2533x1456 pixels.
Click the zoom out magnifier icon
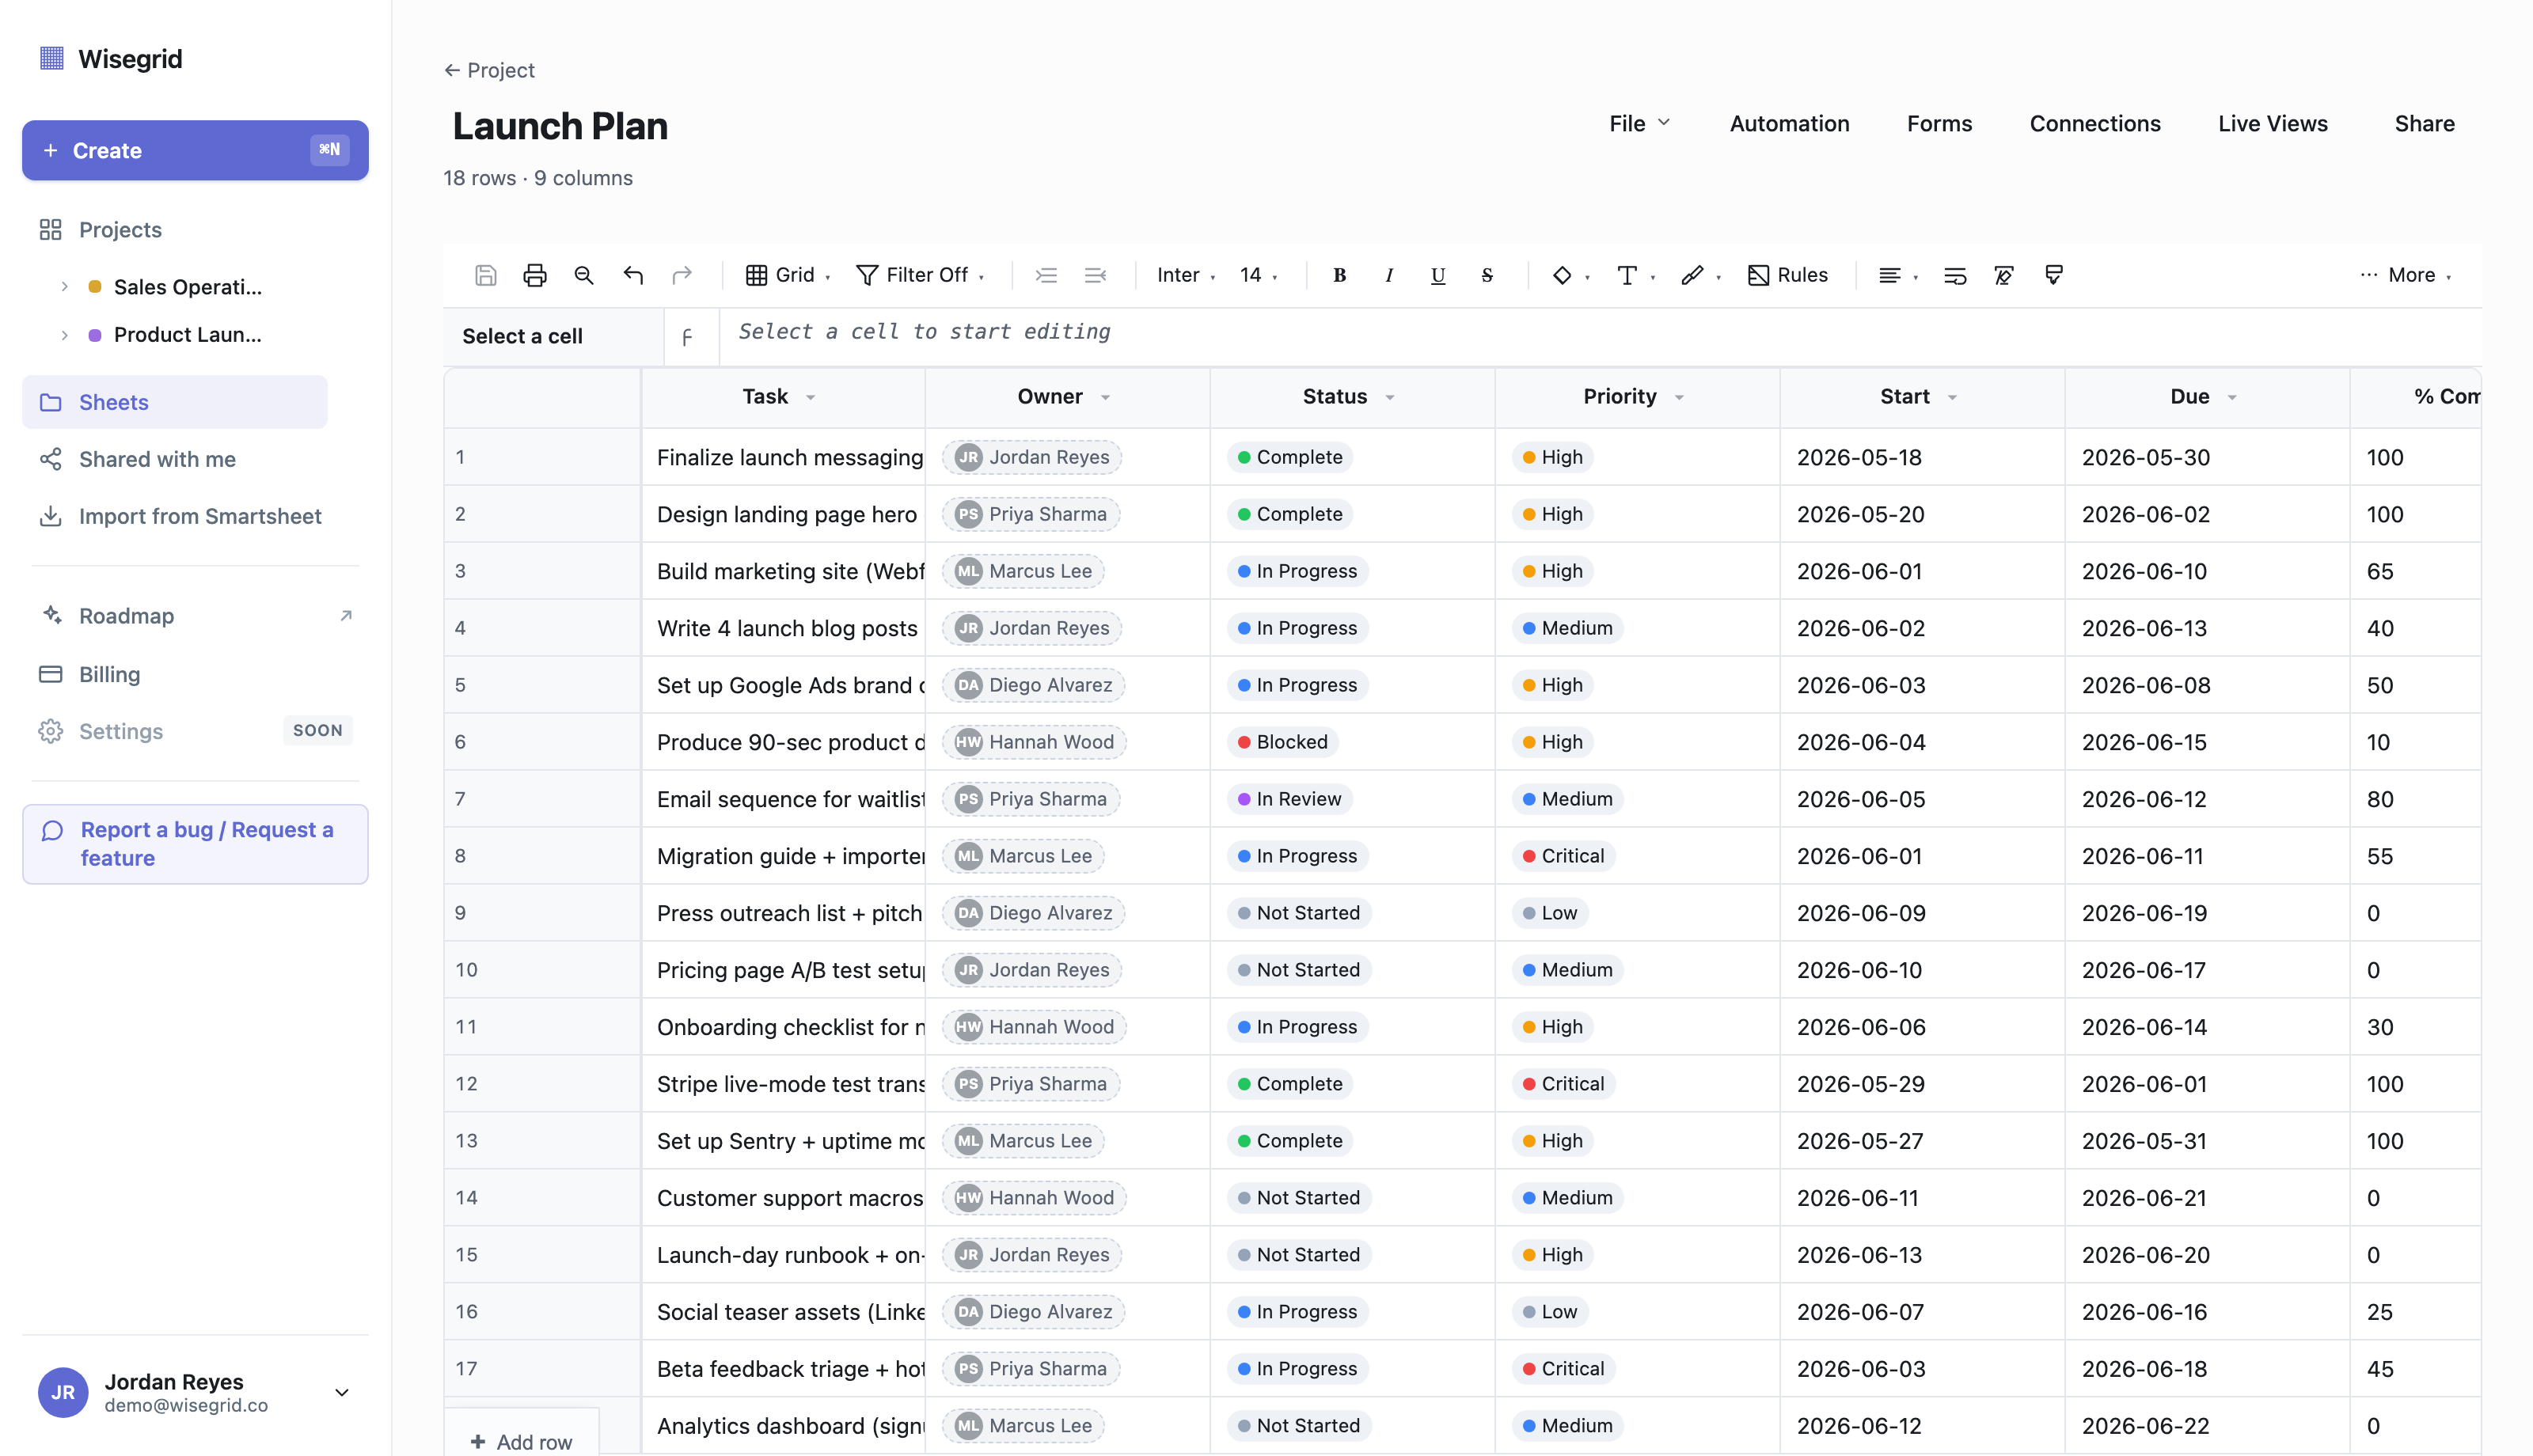click(x=584, y=275)
